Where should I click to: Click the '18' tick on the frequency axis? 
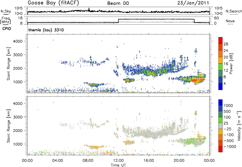click(x=20, y=18)
